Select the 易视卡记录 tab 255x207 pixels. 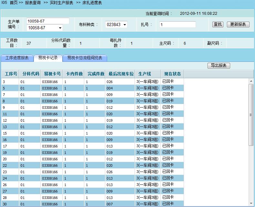[x=48, y=58]
